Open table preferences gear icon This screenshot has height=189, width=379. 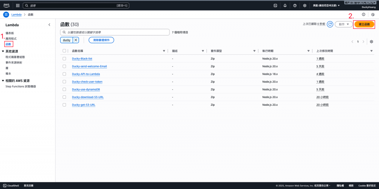click(x=372, y=41)
